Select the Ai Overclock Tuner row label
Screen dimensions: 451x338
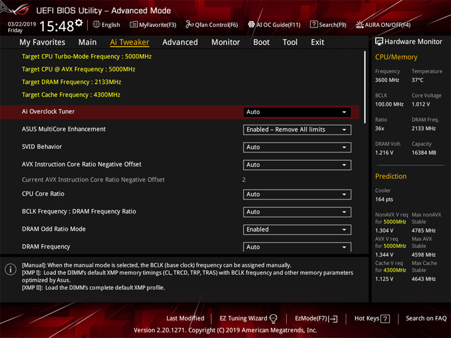click(x=48, y=111)
